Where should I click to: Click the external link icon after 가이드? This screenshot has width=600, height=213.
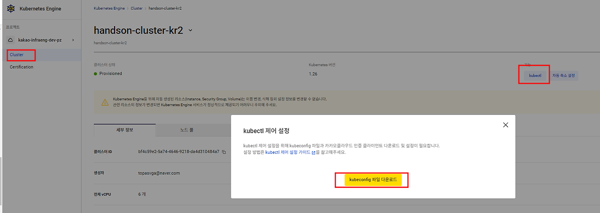314,152
